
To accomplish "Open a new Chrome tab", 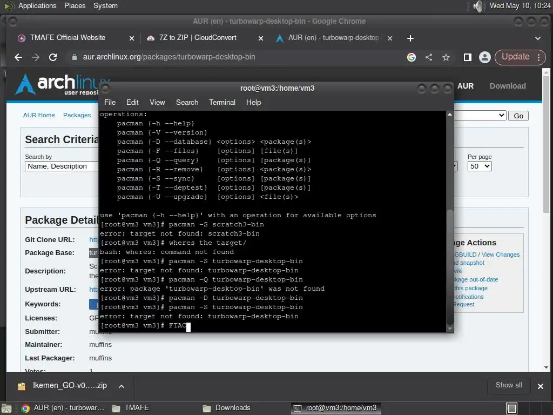I will pos(410,38).
